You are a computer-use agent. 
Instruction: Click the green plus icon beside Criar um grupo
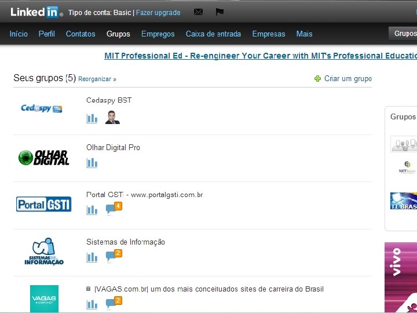coord(317,78)
